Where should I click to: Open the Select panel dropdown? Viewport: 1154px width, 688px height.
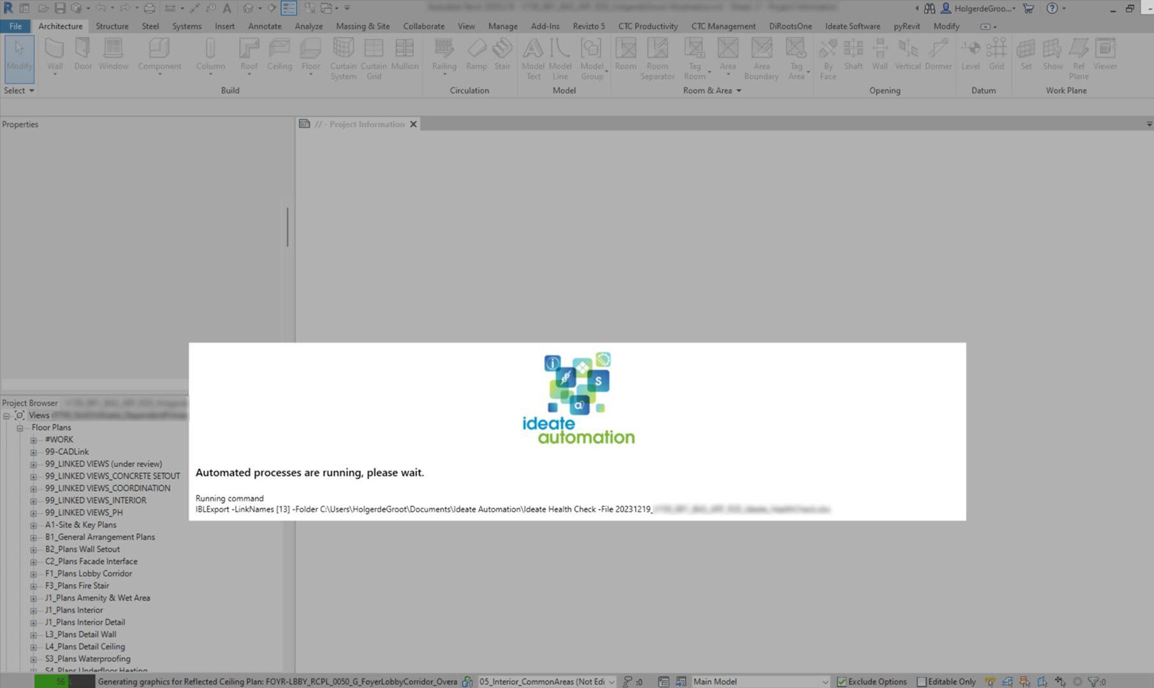tap(19, 90)
